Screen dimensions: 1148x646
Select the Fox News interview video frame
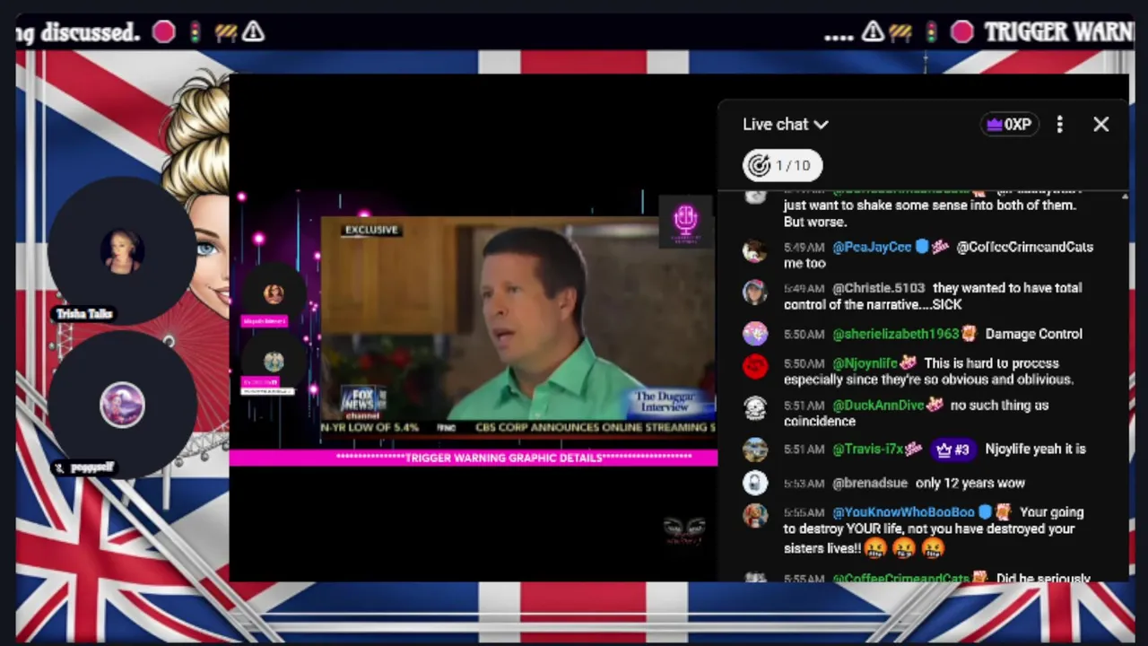pos(519,326)
